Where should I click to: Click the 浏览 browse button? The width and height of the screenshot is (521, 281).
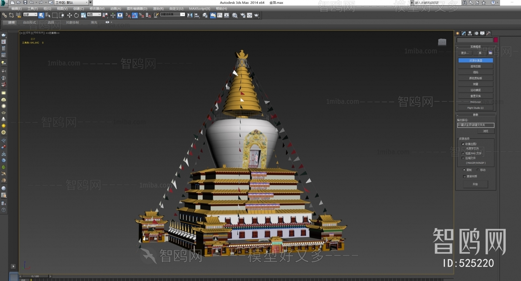486,131
